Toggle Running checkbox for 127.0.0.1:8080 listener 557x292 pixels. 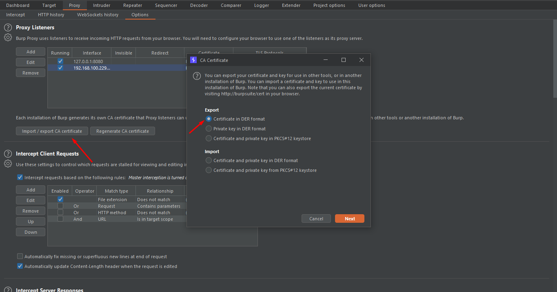pos(60,61)
